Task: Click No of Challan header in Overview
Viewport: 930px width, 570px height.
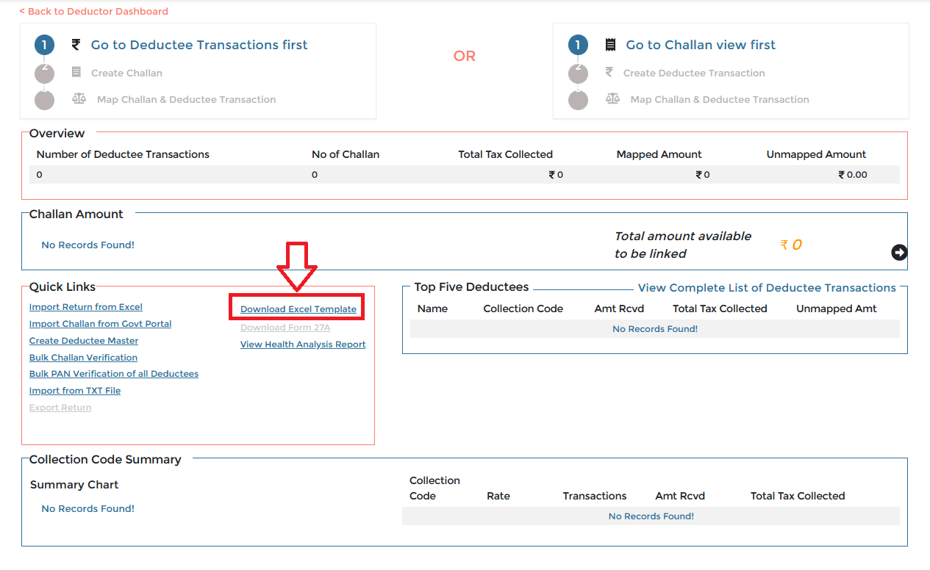Action: coord(346,154)
